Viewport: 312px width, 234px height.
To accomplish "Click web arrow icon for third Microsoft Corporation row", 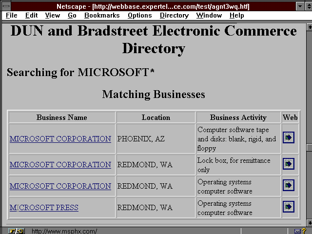I will (x=289, y=185).
